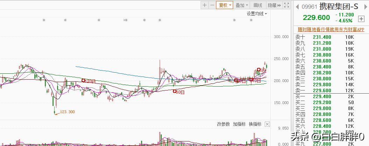Select the 卖四 row at 230.200
The height and width of the screenshot is (146, 369).
click(x=331, y=73)
